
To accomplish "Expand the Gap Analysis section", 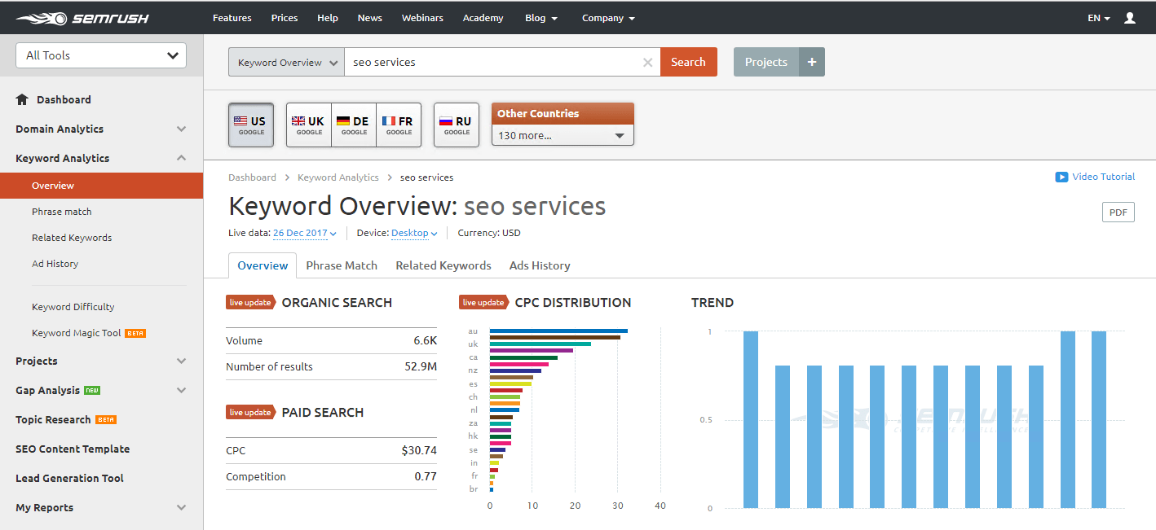I will 181,390.
